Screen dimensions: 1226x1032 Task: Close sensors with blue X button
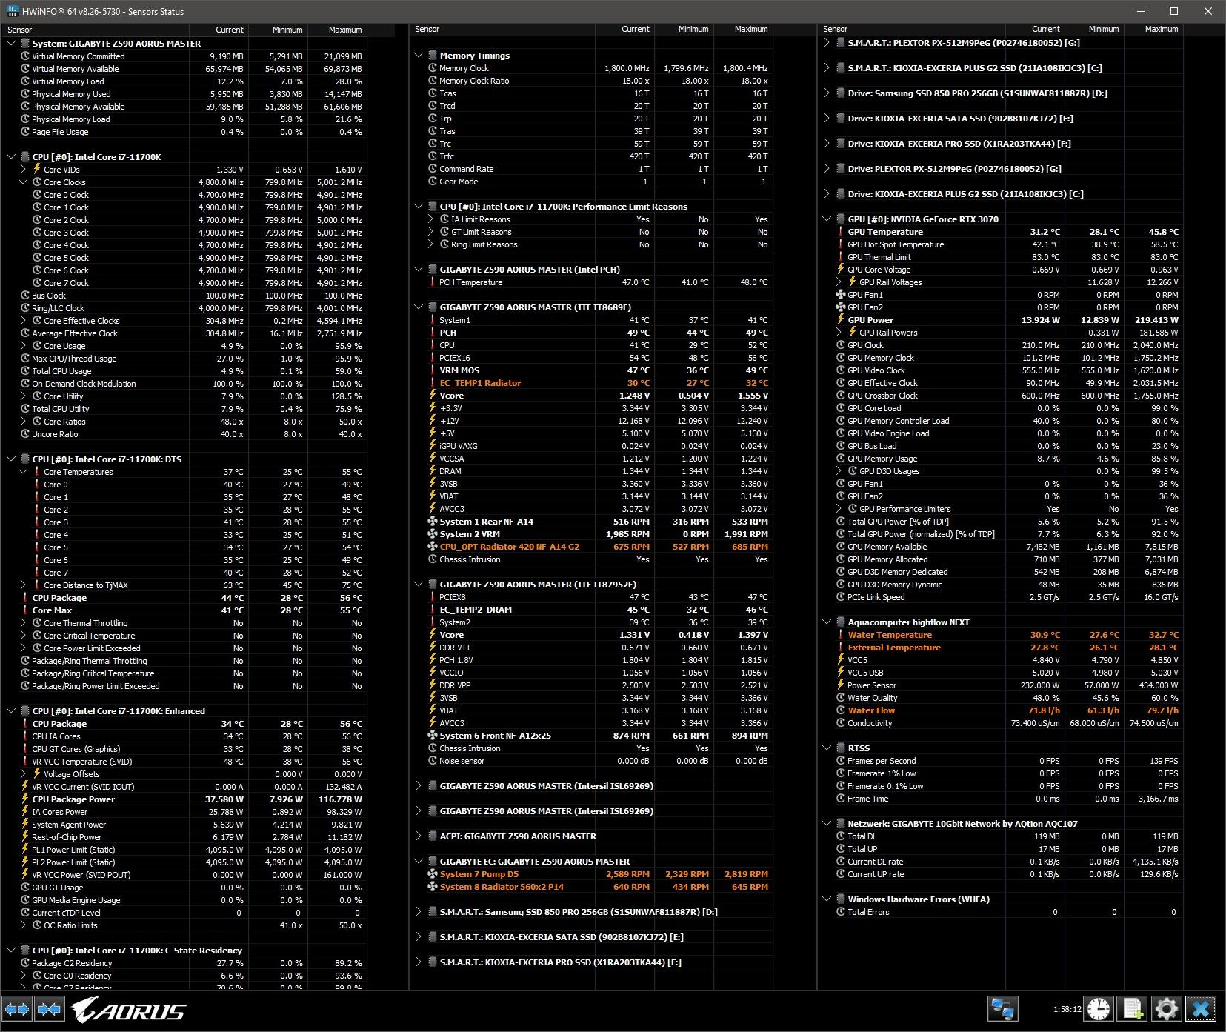coord(1201,1009)
